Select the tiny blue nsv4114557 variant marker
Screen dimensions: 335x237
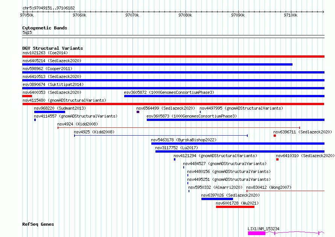pyautogui.click(x=35, y=120)
